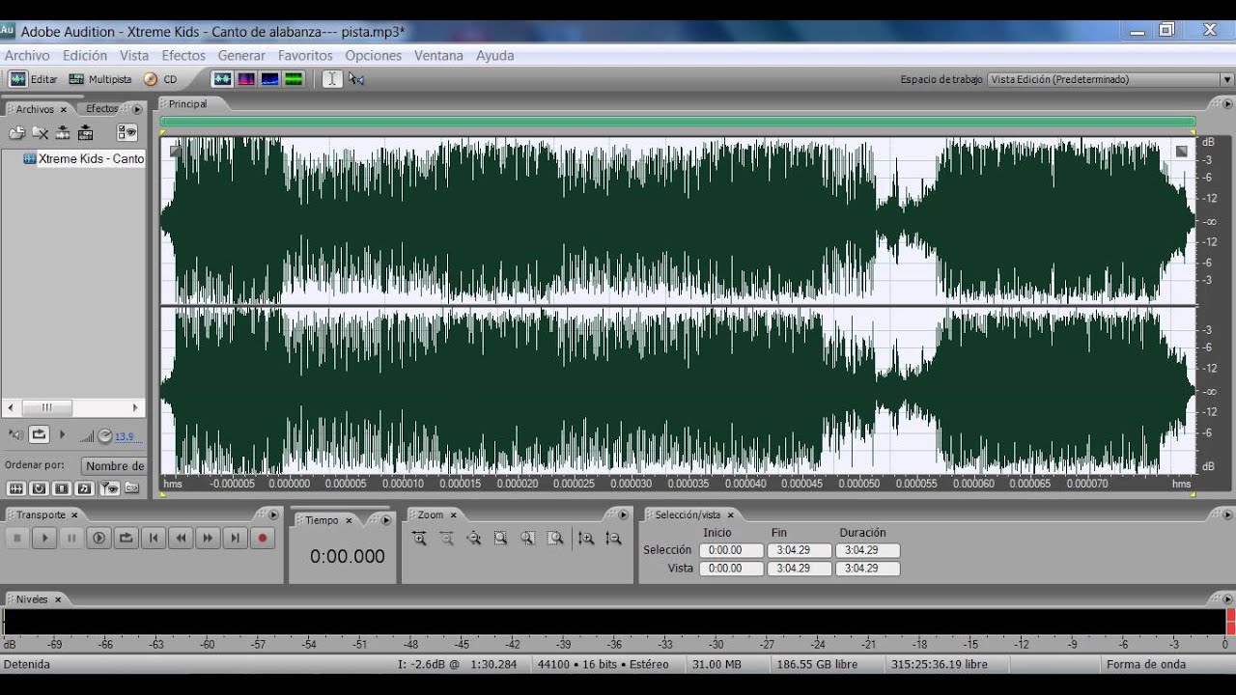Image resolution: width=1236 pixels, height=695 pixels.
Task: Go to end button in Transporte
Action: pyautogui.click(x=235, y=539)
